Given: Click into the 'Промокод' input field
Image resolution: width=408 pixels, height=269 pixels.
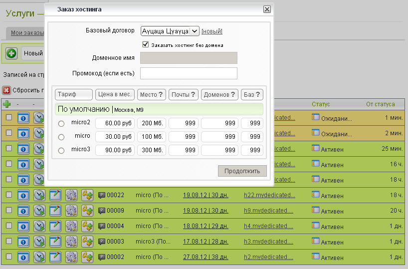Looking at the screenshot, I should pos(189,74).
